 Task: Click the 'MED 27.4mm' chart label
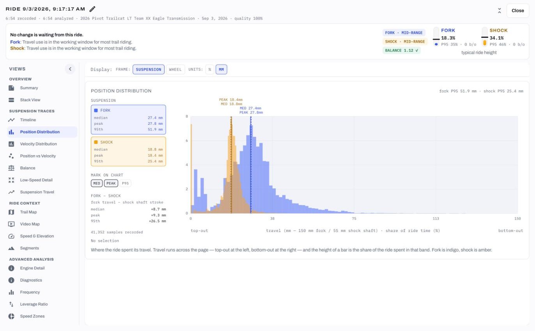click(x=251, y=108)
